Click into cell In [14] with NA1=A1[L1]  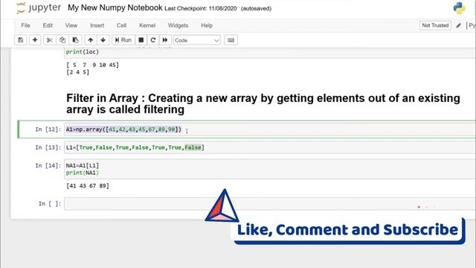pos(270,169)
